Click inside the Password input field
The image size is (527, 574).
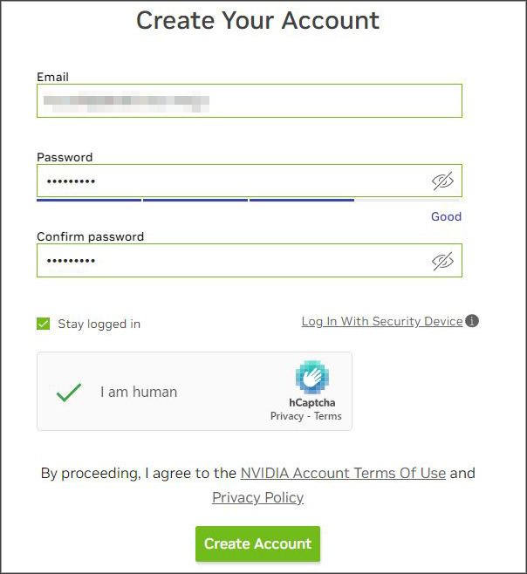click(231, 181)
